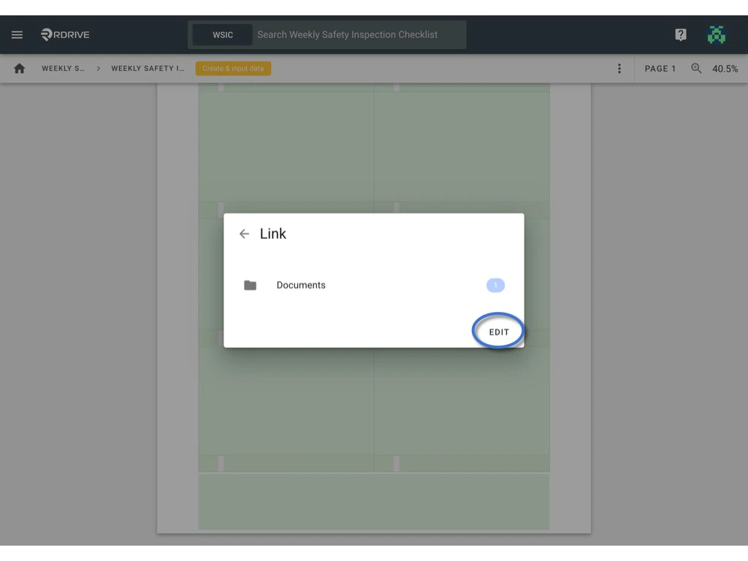Select the WEEKLY SAFETY I... breadcrumb item
This screenshot has width=748, height=561.
tap(148, 68)
